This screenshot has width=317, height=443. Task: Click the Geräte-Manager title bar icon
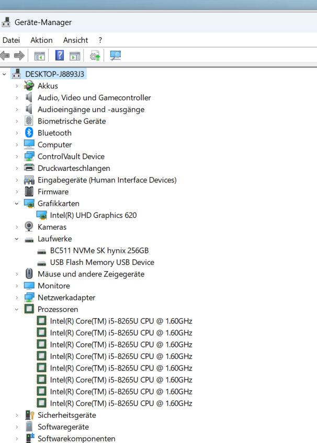[x=6, y=22]
